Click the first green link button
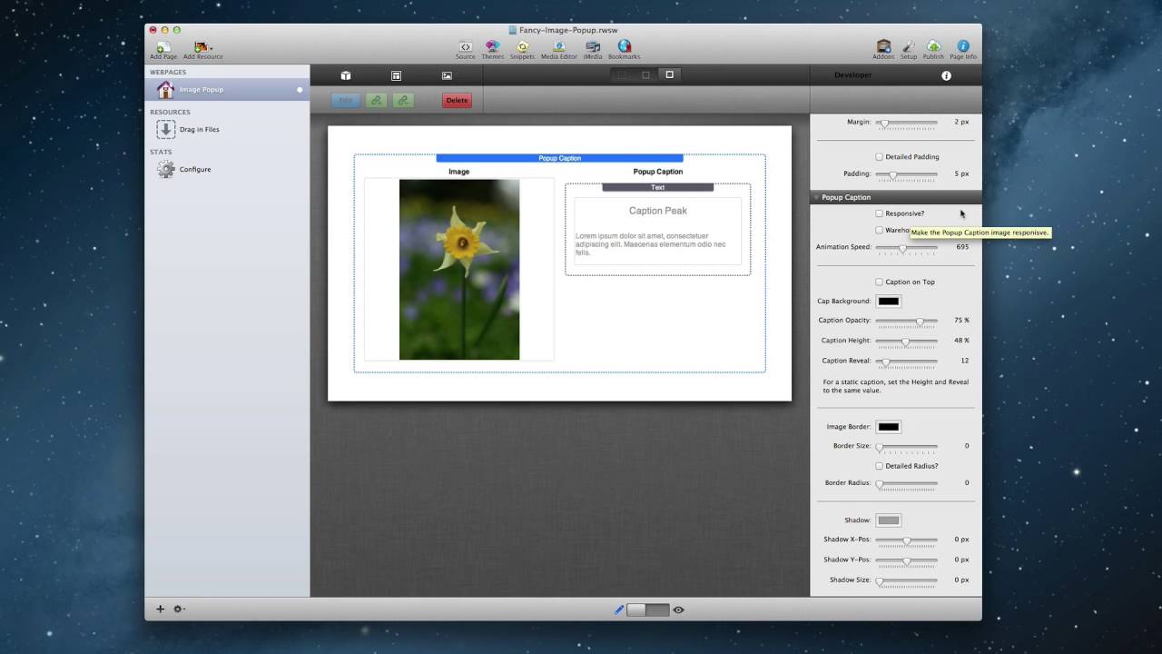The width and height of the screenshot is (1162, 654). tap(376, 101)
